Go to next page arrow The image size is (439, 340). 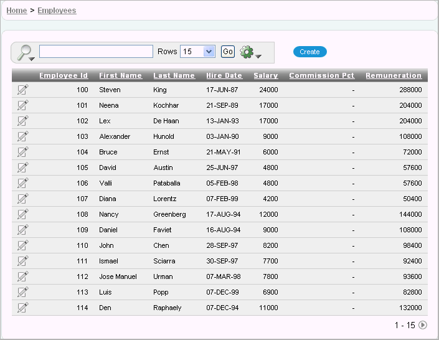point(423,325)
